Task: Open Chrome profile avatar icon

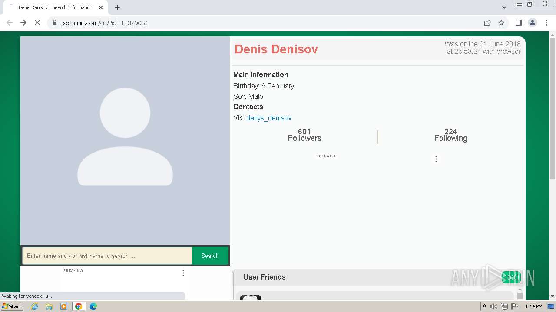Action: click(x=533, y=23)
